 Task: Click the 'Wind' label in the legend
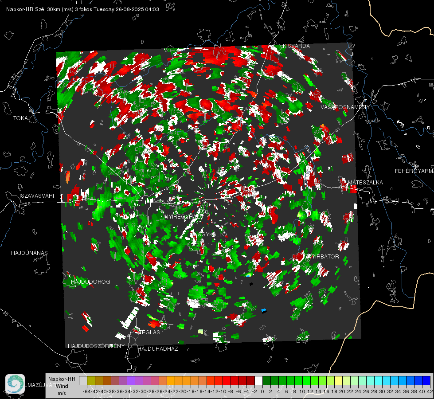point(62,386)
